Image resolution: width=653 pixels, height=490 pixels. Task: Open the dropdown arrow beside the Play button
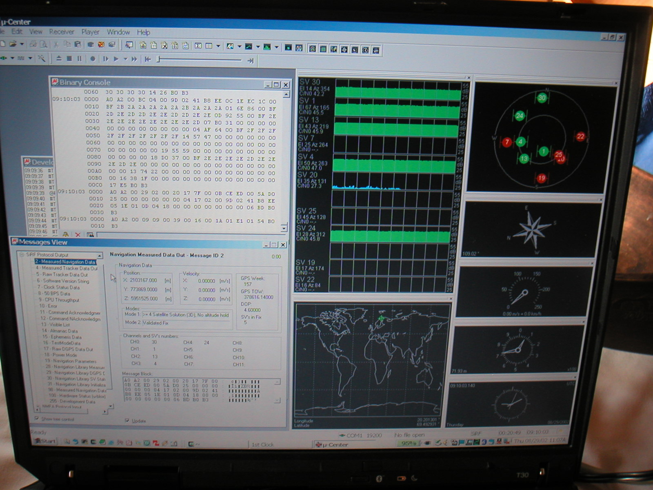(125, 59)
